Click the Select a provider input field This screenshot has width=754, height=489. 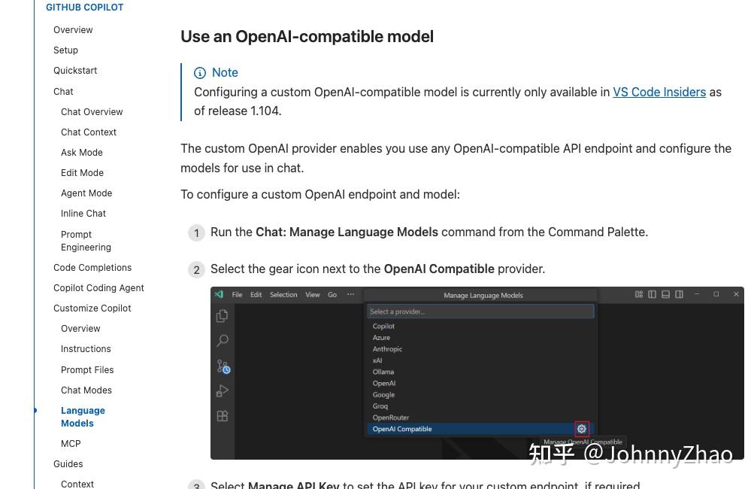pos(480,311)
